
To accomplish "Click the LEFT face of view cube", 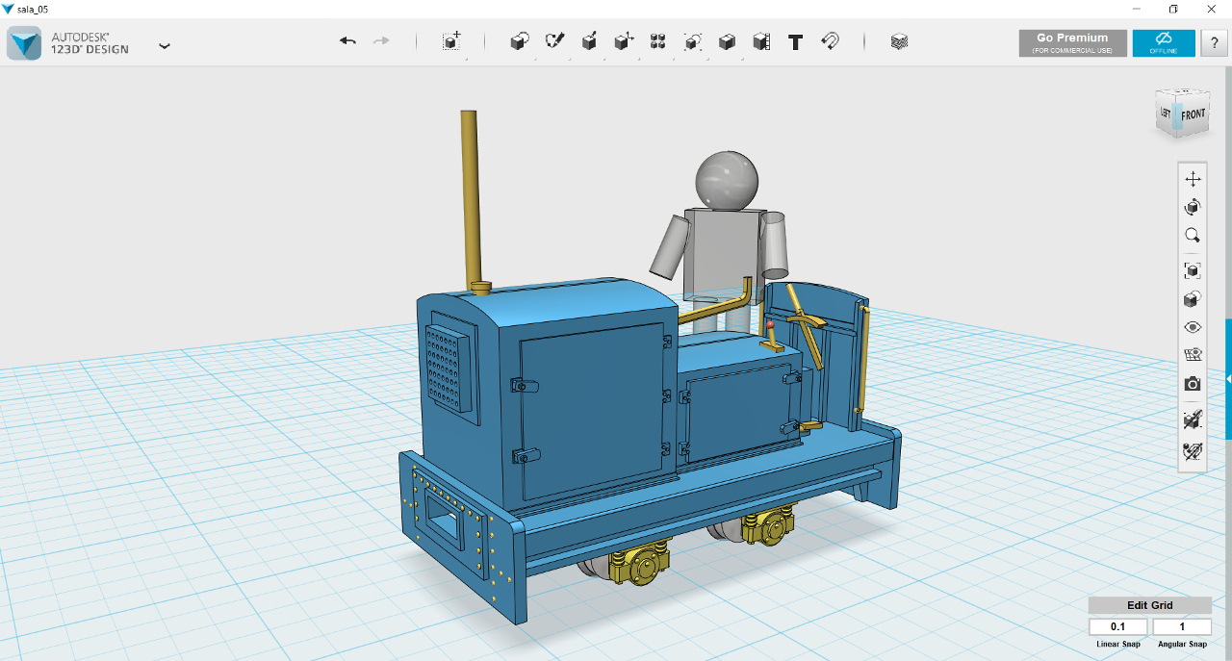I will pyautogui.click(x=1167, y=113).
